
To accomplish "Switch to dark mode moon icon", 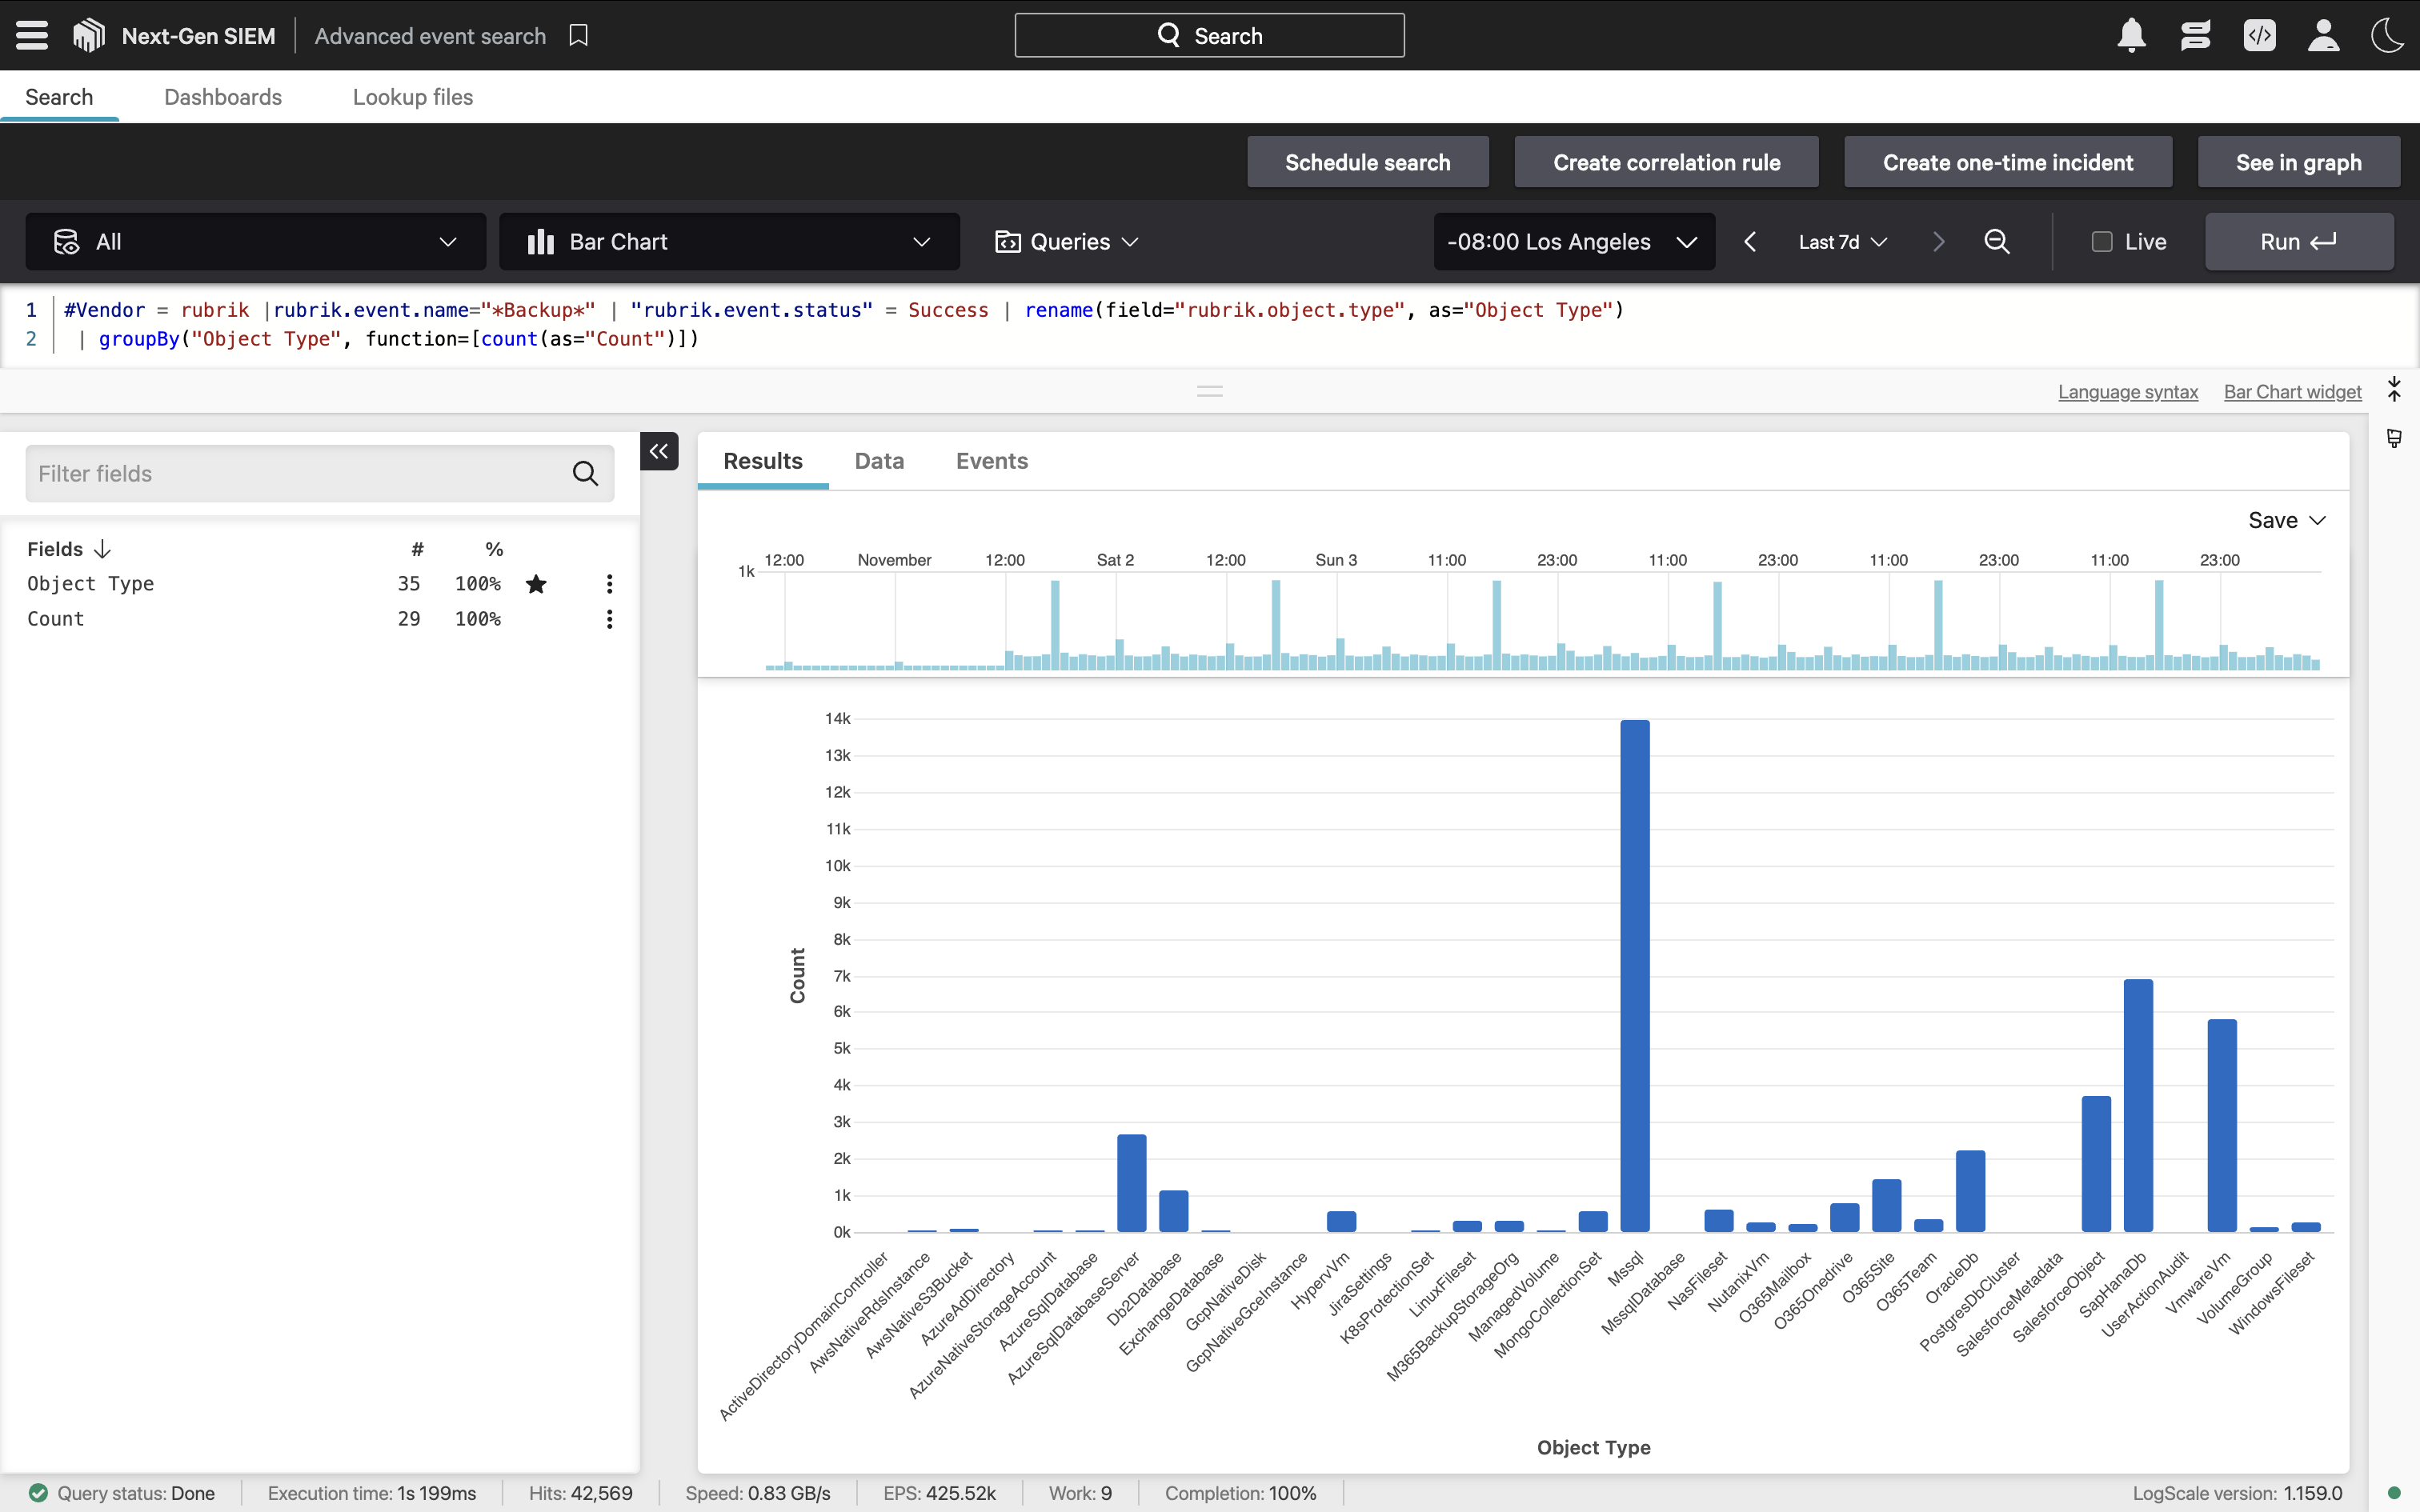I will [2387, 36].
